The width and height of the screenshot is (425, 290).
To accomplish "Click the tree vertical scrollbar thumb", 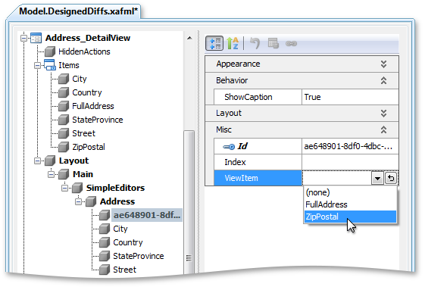I will pos(189,202).
